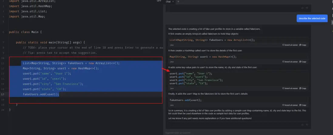Insert the HashMap snippet at cursor
The width and height of the screenshot is (333, 135).
tap(290, 62)
